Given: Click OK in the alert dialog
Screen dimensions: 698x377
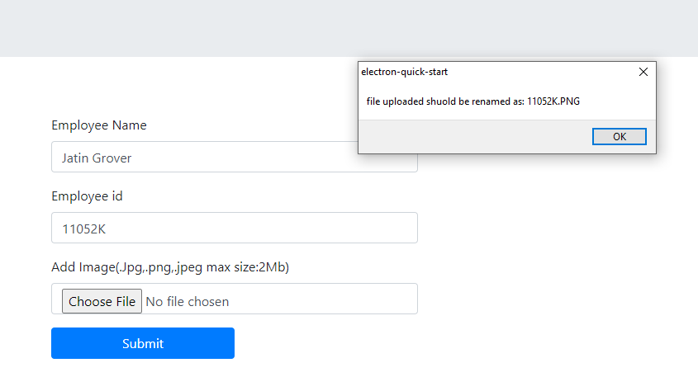Looking at the screenshot, I should [x=619, y=137].
